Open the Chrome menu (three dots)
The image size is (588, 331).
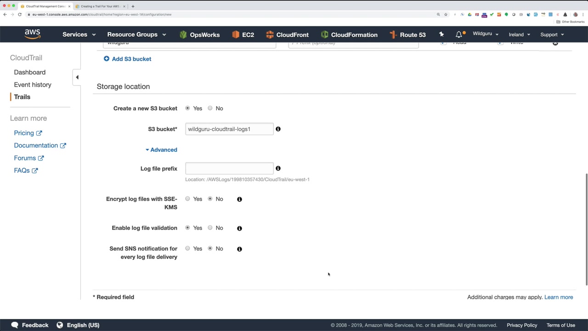pyautogui.click(x=583, y=14)
